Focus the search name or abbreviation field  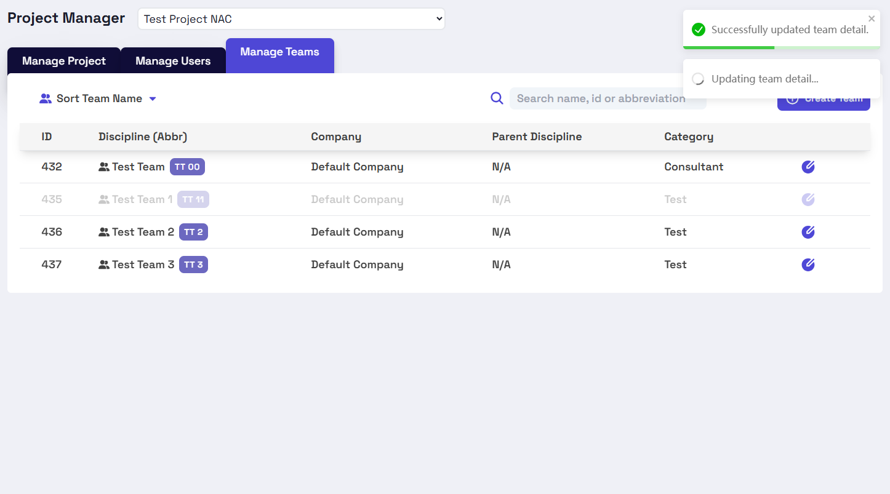(607, 98)
